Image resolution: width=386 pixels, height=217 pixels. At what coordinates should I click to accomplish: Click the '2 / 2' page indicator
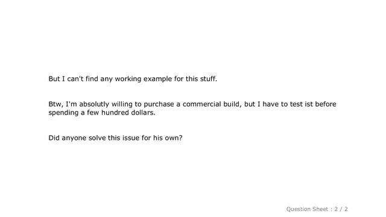click(x=341, y=209)
